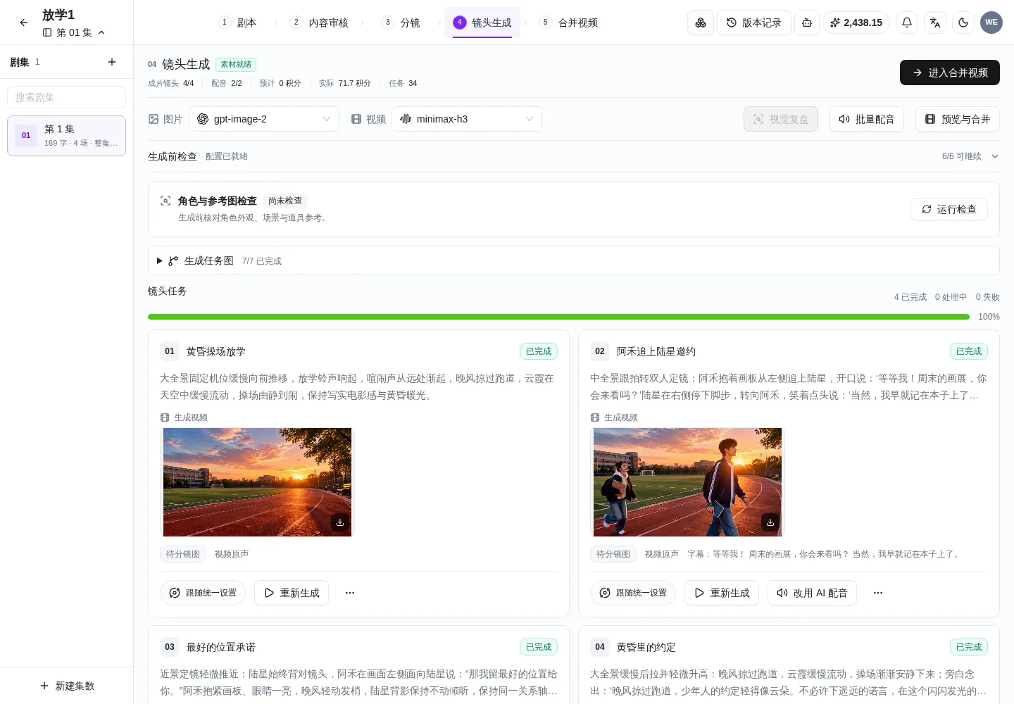Toggle dark mode moon icon
The height and width of the screenshot is (704, 1014).
pos(963,23)
